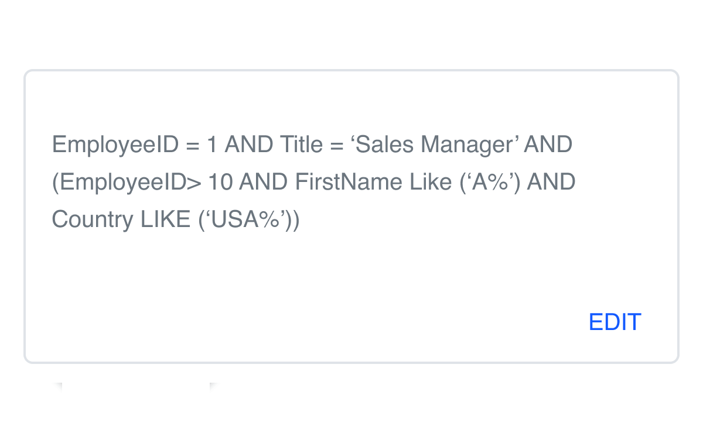
Task: Click the 'Title' field name
Action: (301, 145)
